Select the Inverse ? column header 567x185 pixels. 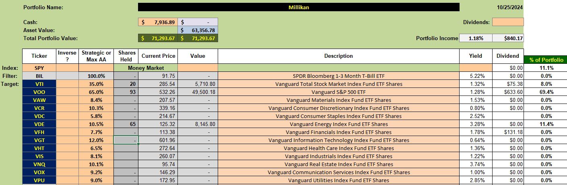67,56
